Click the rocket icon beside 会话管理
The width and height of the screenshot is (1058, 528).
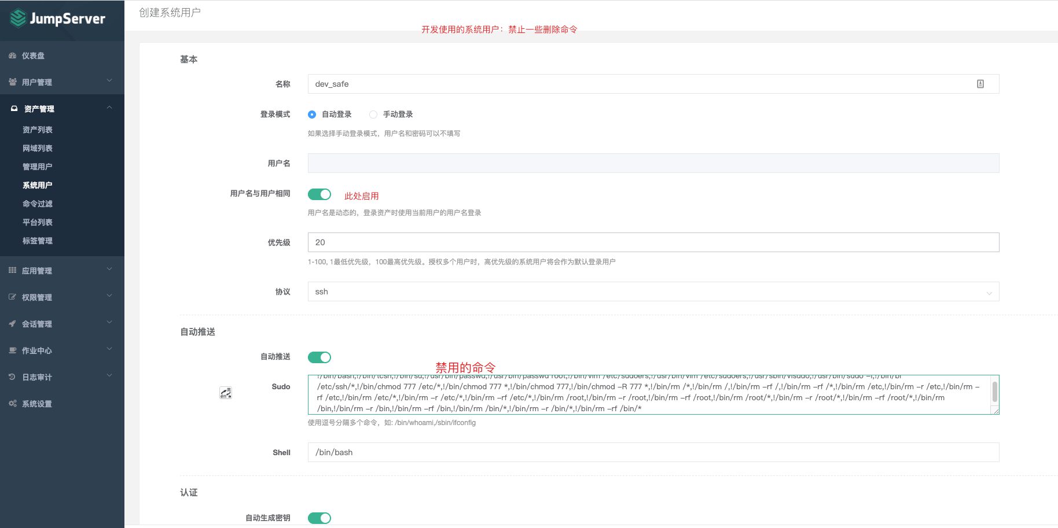[13, 324]
